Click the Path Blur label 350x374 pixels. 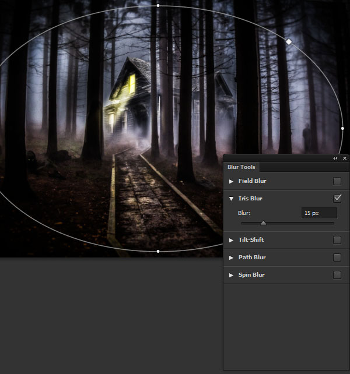click(252, 257)
